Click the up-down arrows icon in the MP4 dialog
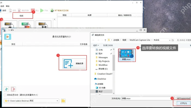The width and height of the screenshot is (191, 108). [7, 89]
